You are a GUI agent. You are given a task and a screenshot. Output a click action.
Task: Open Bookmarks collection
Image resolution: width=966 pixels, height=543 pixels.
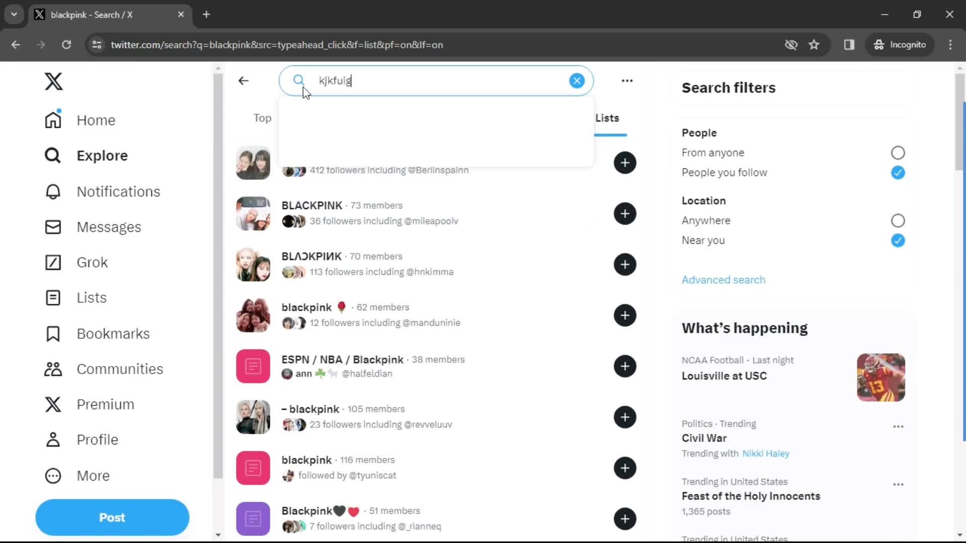coord(112,333)
